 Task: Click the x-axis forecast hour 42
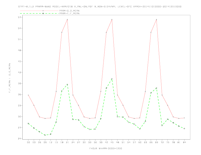[x=106, y=142]
